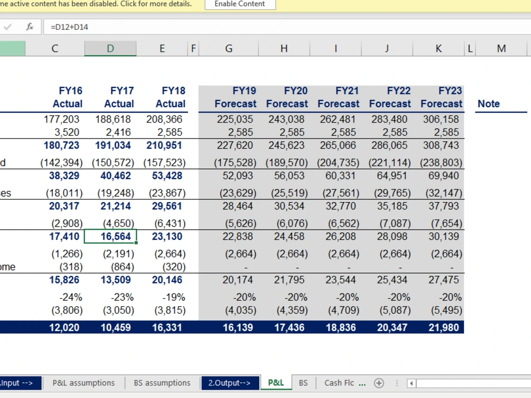Select the P&L sheet tab
This screenshot has width=531, height=398.
[276, 383]
